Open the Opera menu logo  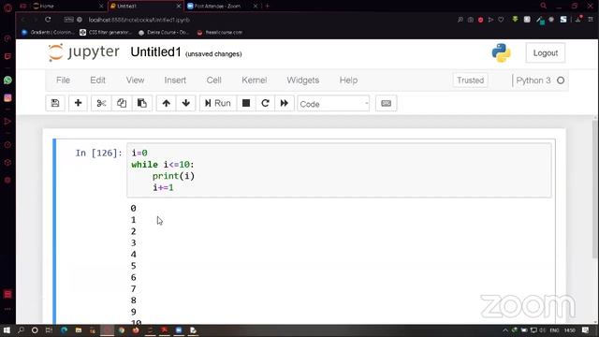(7, 7)
